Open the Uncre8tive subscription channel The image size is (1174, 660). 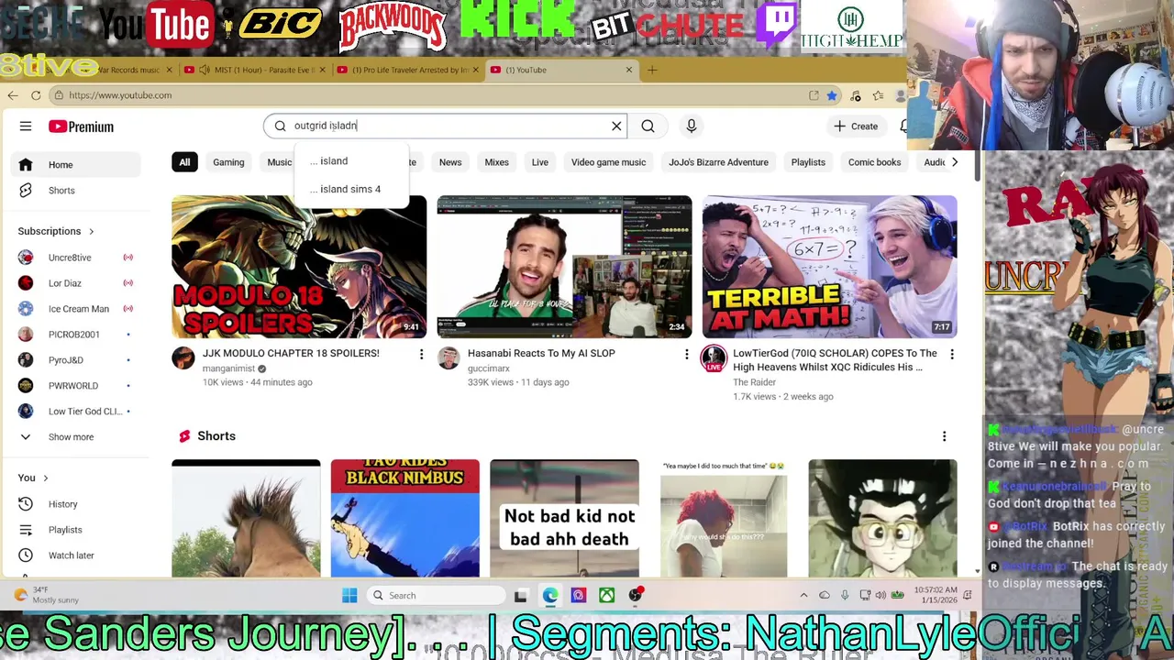(x=75, y=258)
